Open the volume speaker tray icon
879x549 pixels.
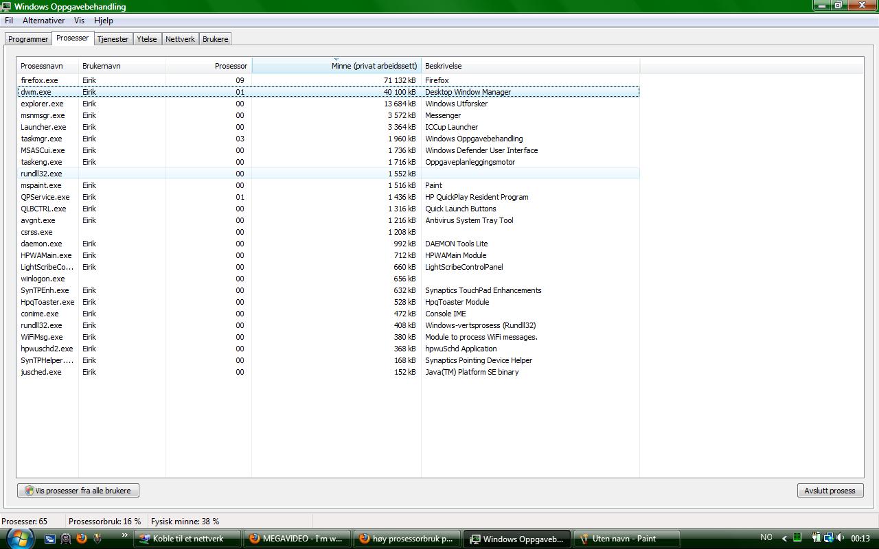tap(841, 538)
